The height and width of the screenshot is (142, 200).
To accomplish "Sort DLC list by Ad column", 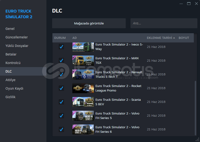I will coord(75,38).
